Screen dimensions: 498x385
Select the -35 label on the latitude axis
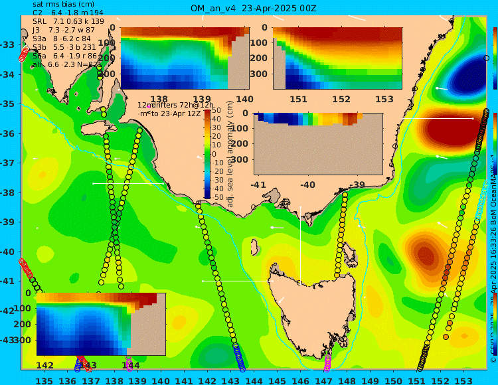(x=7, y=104)
